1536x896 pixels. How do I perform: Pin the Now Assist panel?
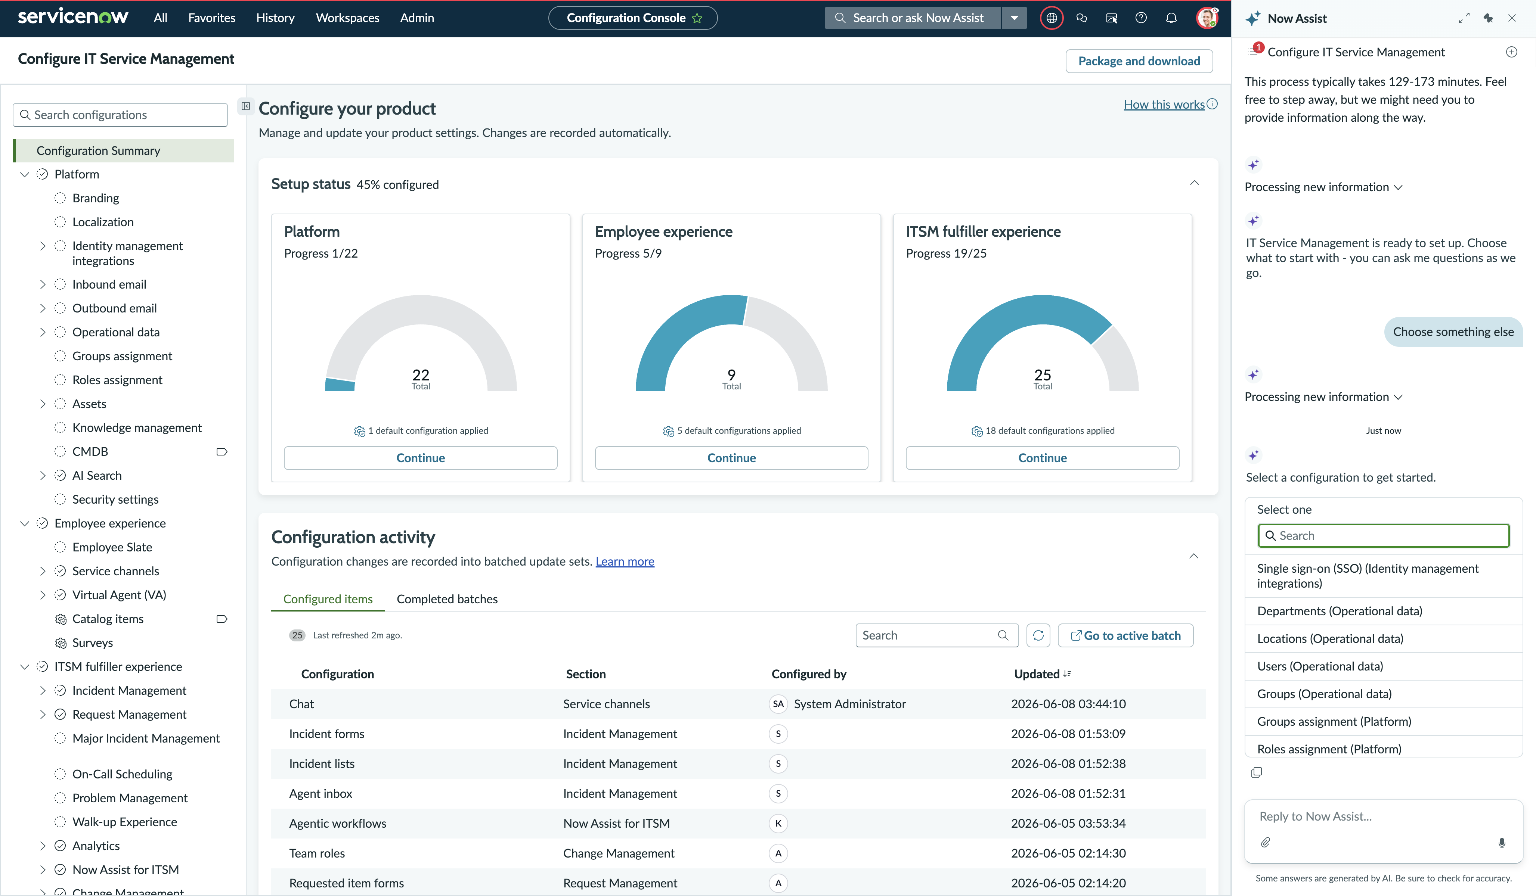tap(1489, 18)
